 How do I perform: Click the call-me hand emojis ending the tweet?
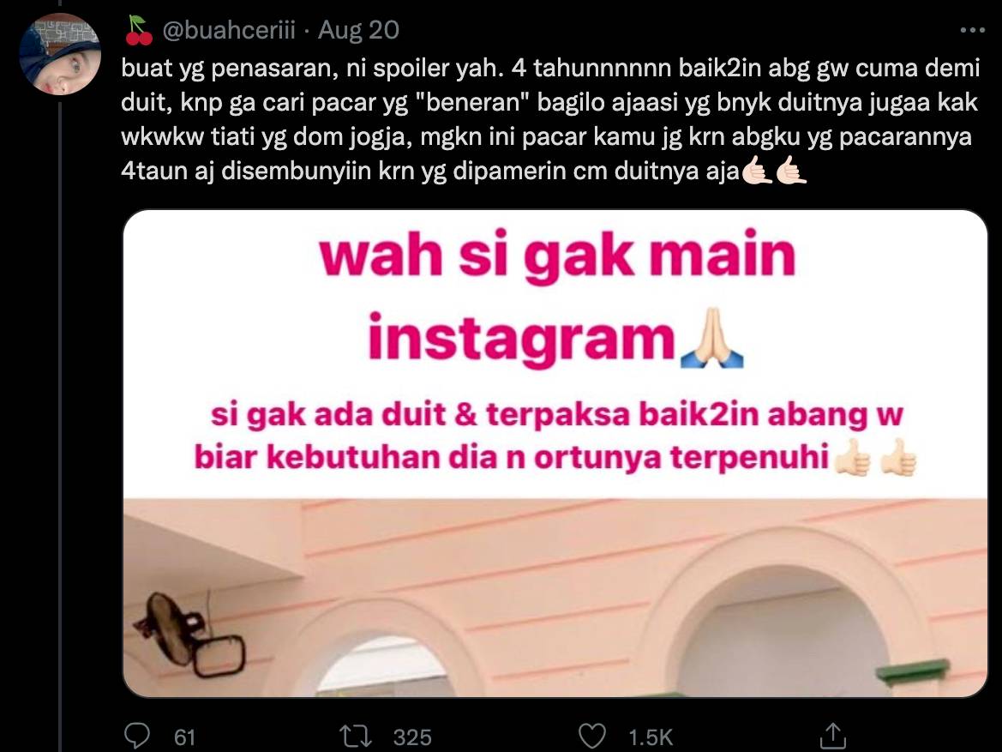click(x=774, y=170)
